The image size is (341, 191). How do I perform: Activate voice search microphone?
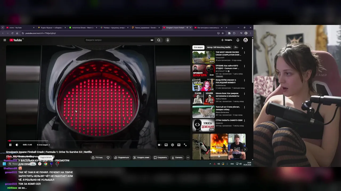pyautogui.click(x=168, y=40)
